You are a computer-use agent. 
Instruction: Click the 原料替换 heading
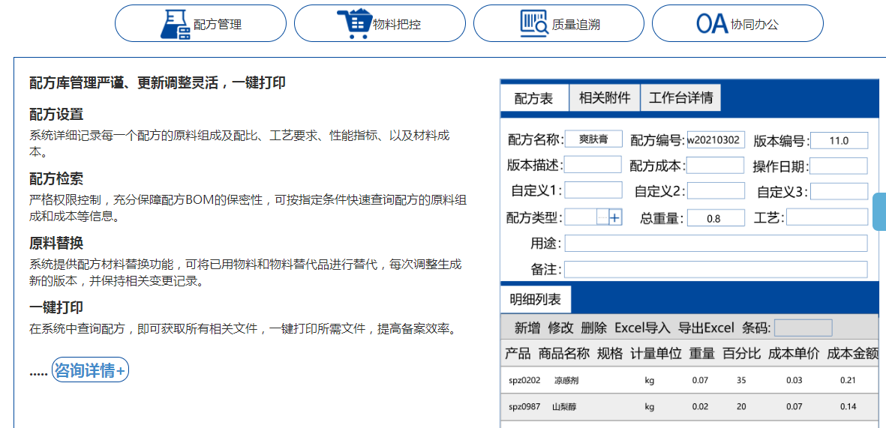56,244
